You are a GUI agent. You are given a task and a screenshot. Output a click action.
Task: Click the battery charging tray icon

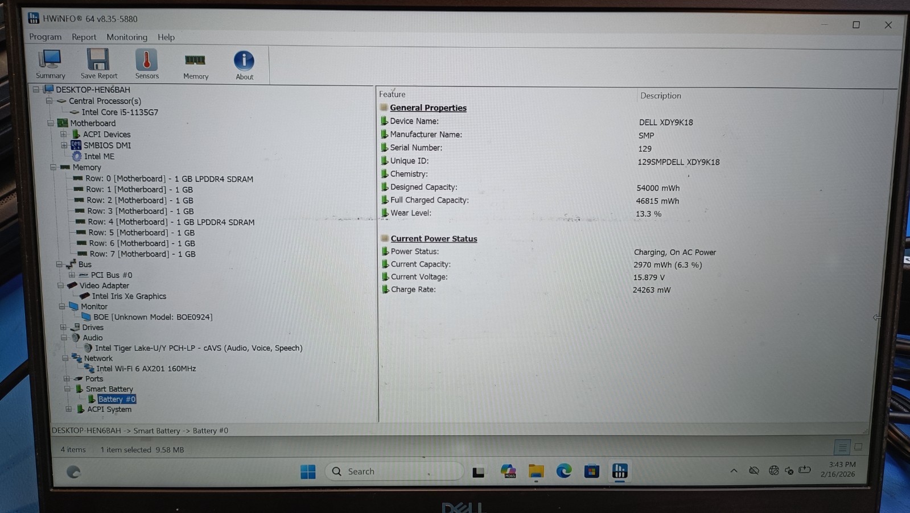tap(805, 470)
